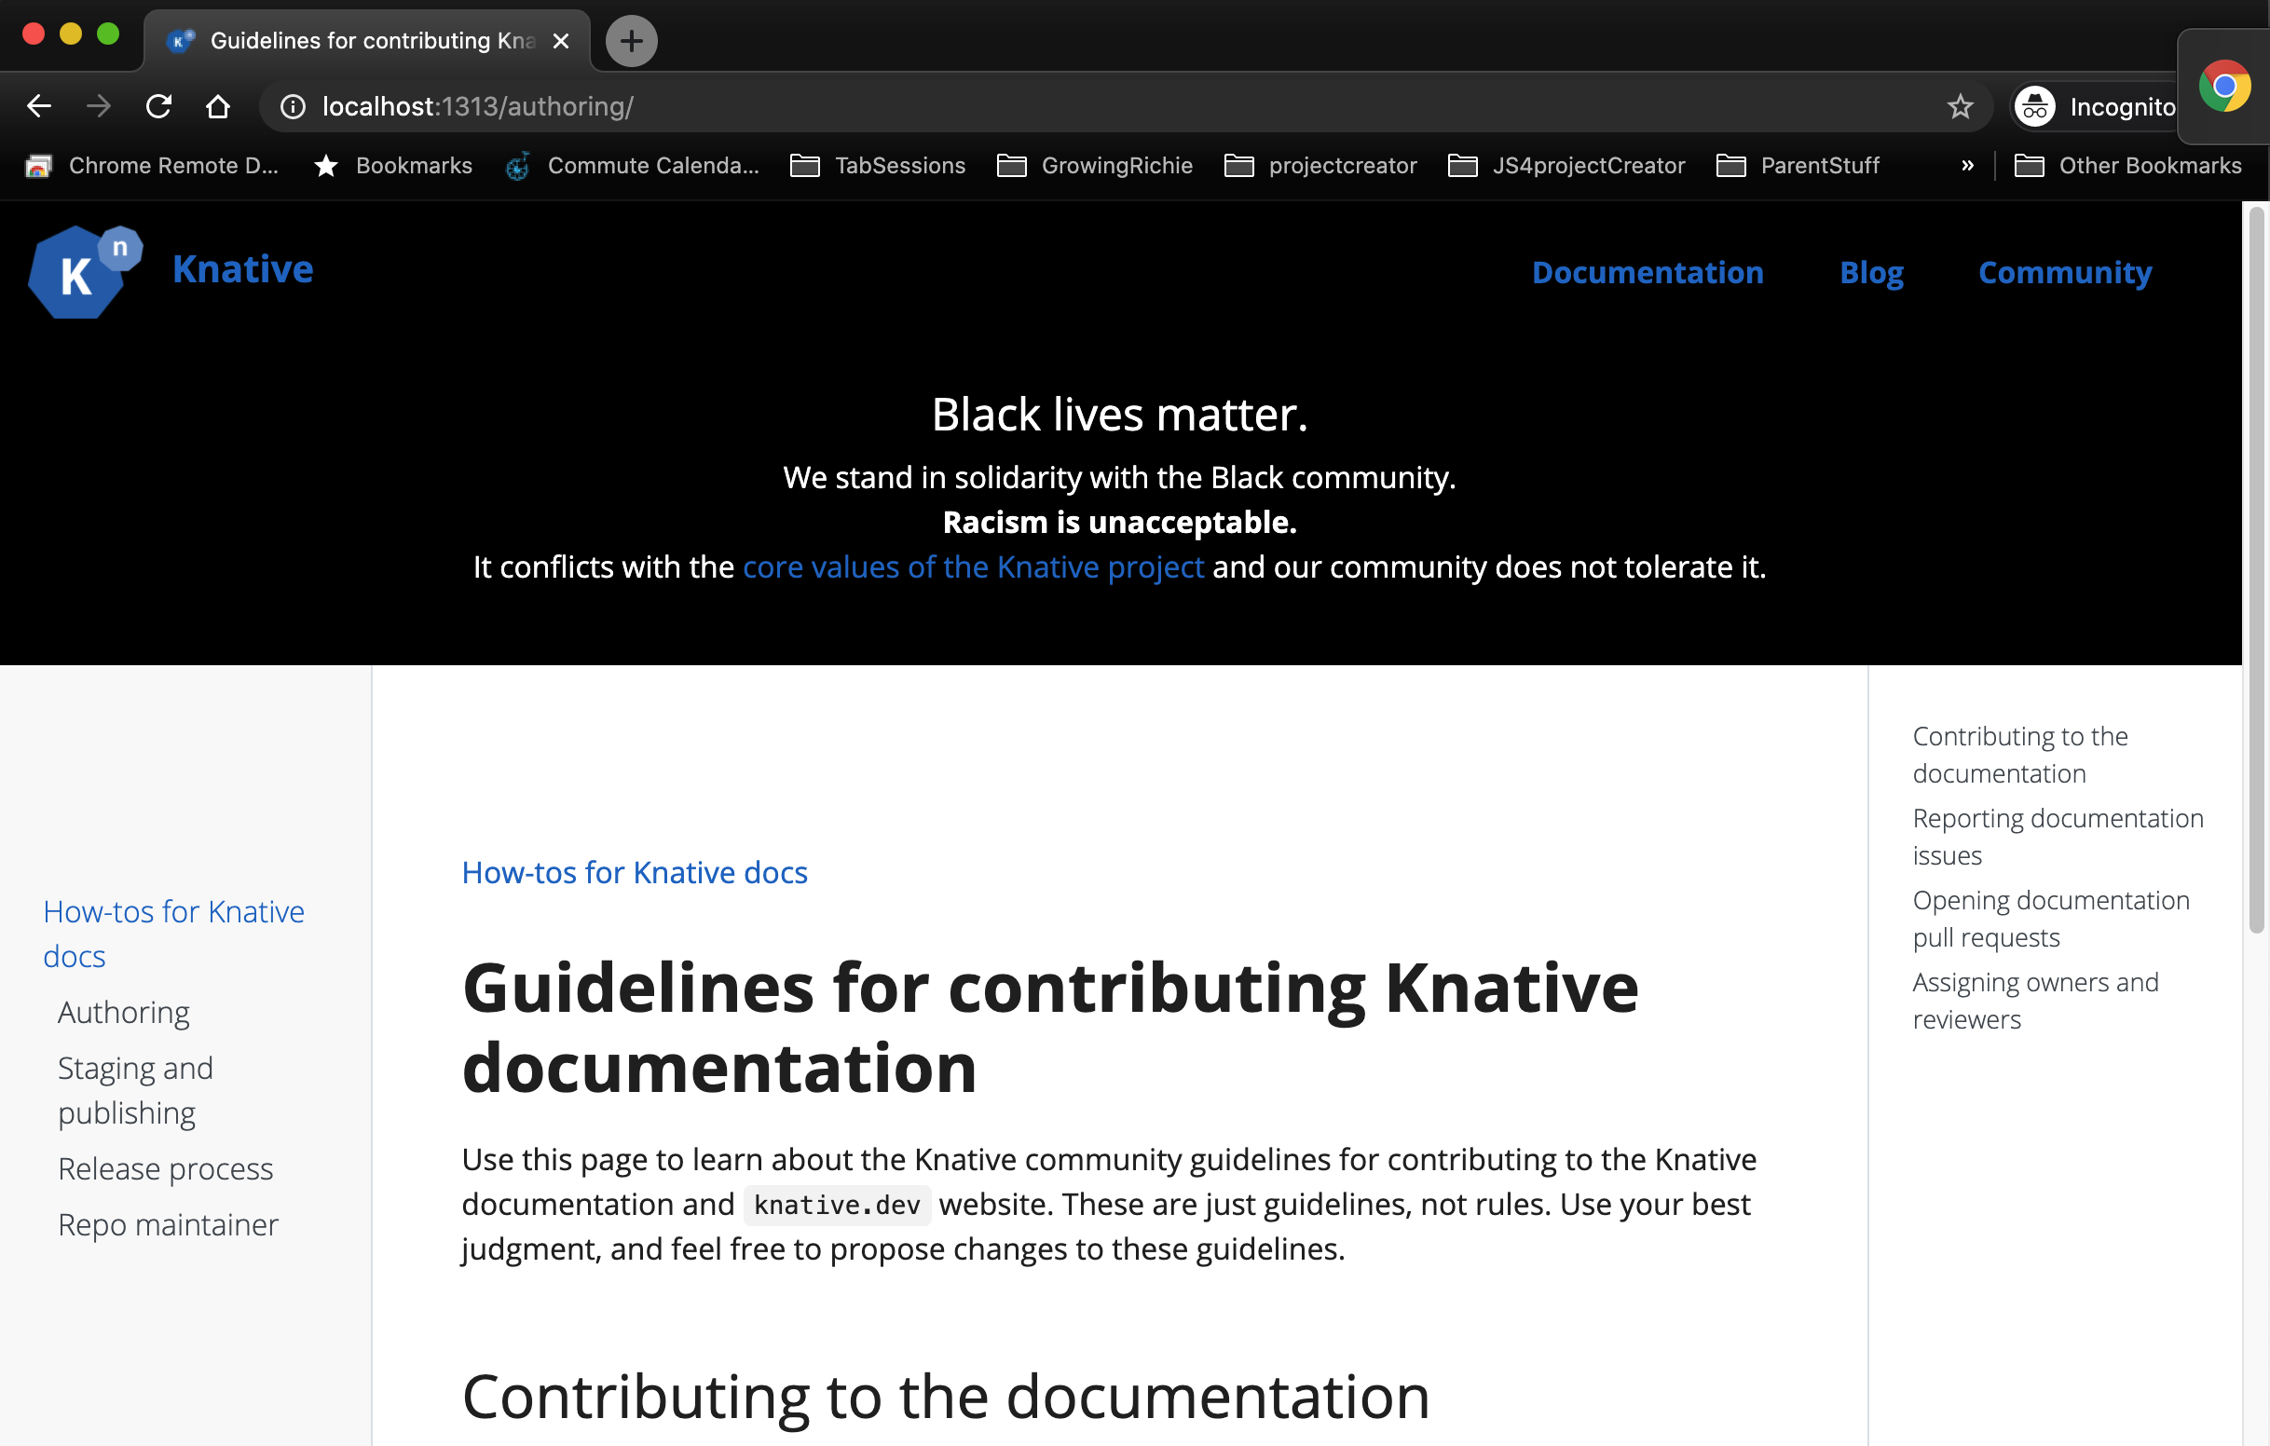Screen dimensions: 2270x1446
Task: Open the GrowingRichie bookmark folder
Action: tap(1094, 166)
